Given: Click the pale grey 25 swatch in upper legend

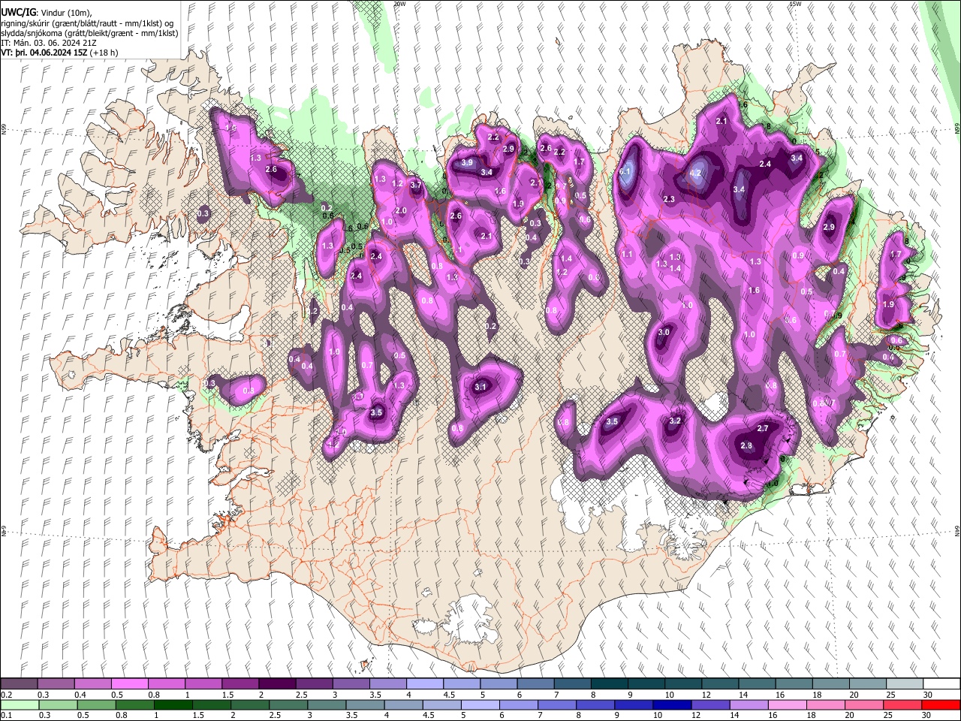Looking at the screenshot, I should pyautogui.click(x=904, y=683).
